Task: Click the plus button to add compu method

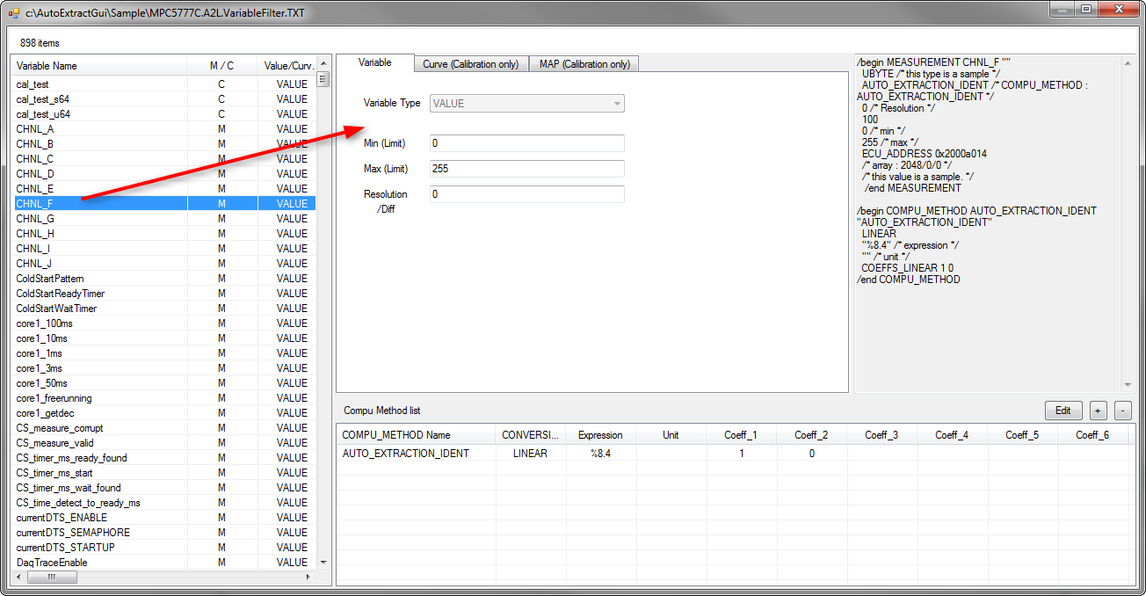Action: [1099, 411]
